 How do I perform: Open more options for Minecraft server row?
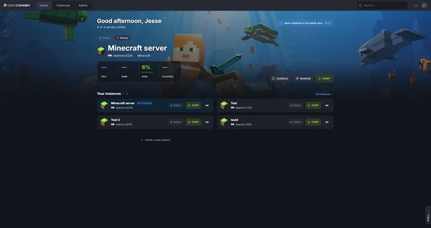coord(207,105)
